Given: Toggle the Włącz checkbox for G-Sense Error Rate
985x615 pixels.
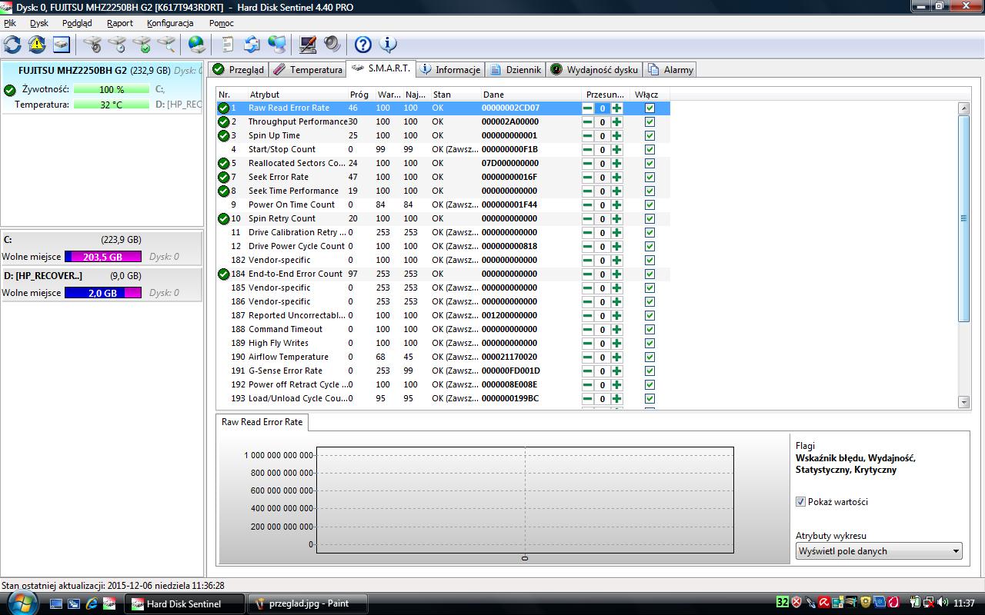Looking at the screenshot, I should (x=649, y=371).
